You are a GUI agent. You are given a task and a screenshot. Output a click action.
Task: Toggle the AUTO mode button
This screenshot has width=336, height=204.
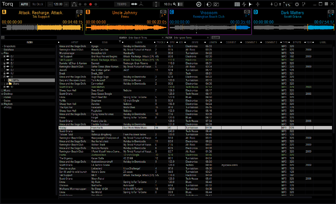tap(24, 4)
